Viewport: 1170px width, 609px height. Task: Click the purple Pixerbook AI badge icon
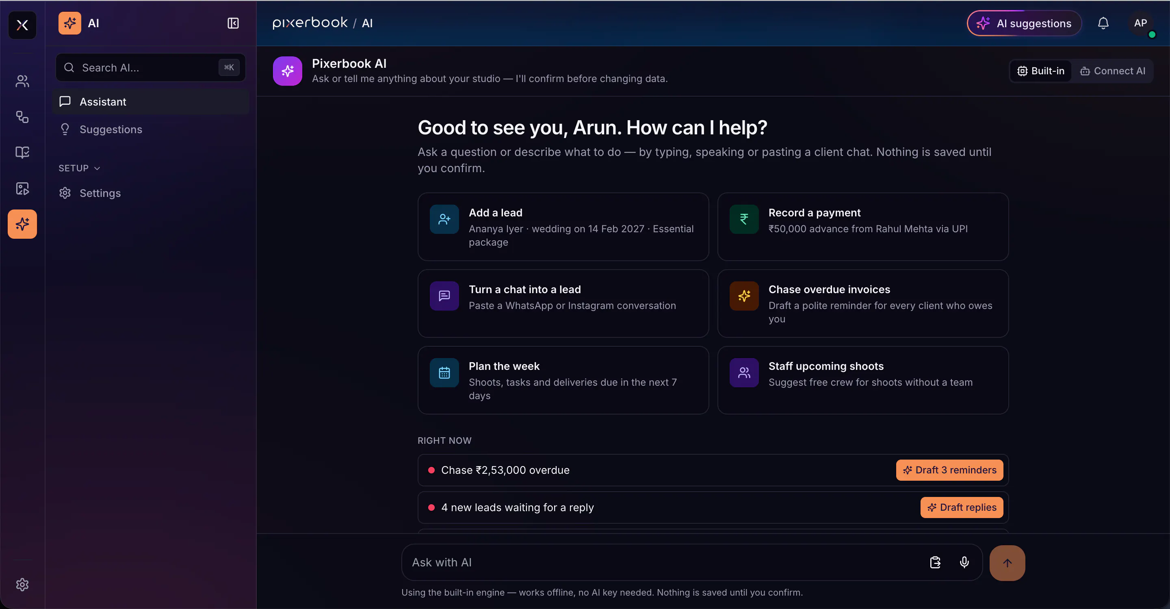click(288, 71)
